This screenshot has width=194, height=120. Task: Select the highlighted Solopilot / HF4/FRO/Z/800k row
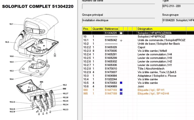tap(138, 33)
